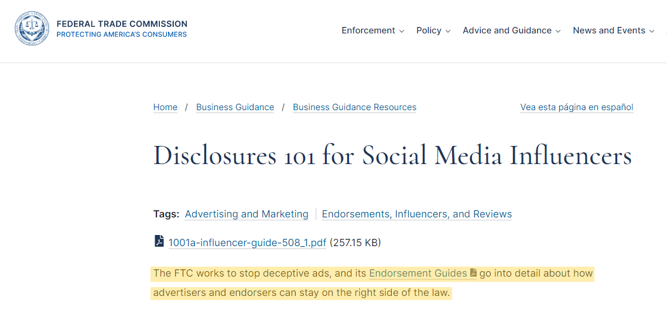Open the Advice and Guidance menu label

507,30
